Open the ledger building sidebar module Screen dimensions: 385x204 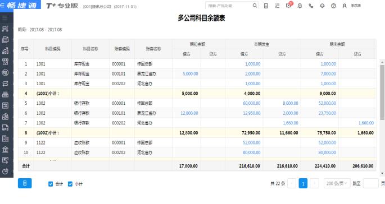(5, 138)
